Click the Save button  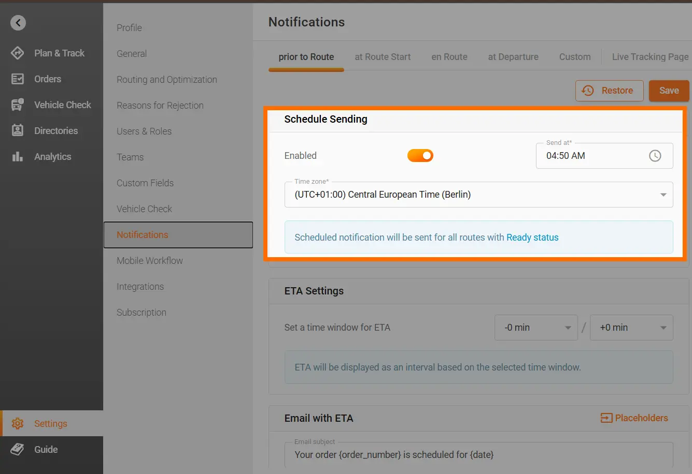pyautogui.click(x=669, y=91)
